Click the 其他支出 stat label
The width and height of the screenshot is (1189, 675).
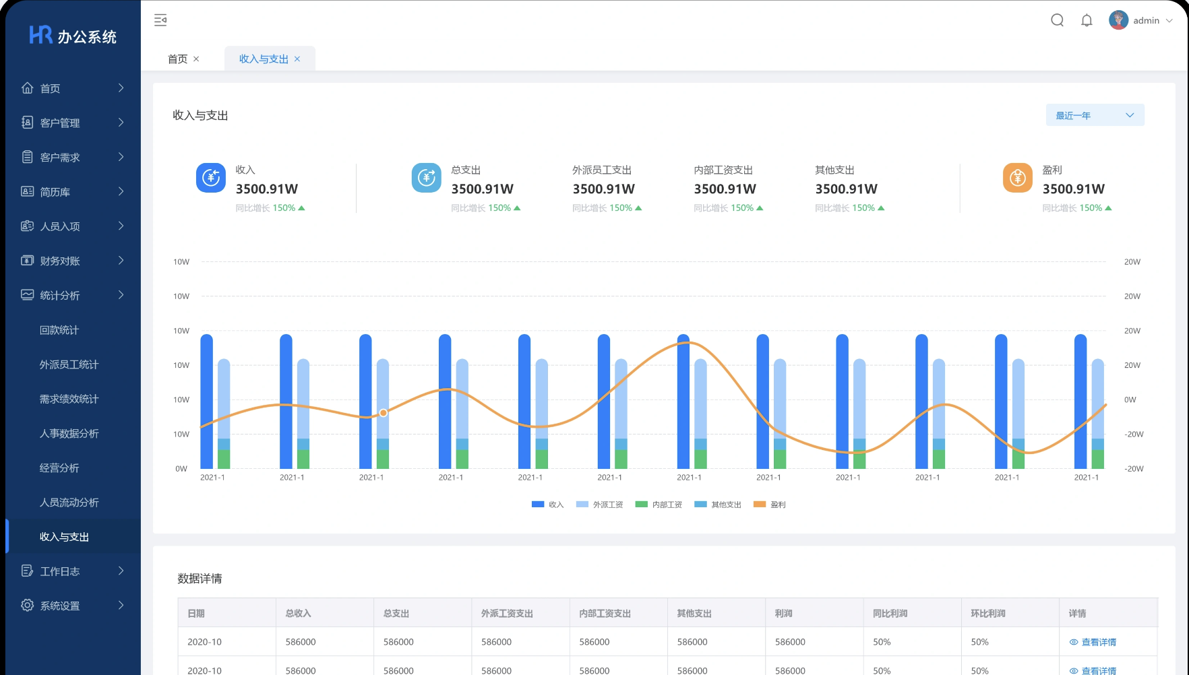tap(834, 170)
